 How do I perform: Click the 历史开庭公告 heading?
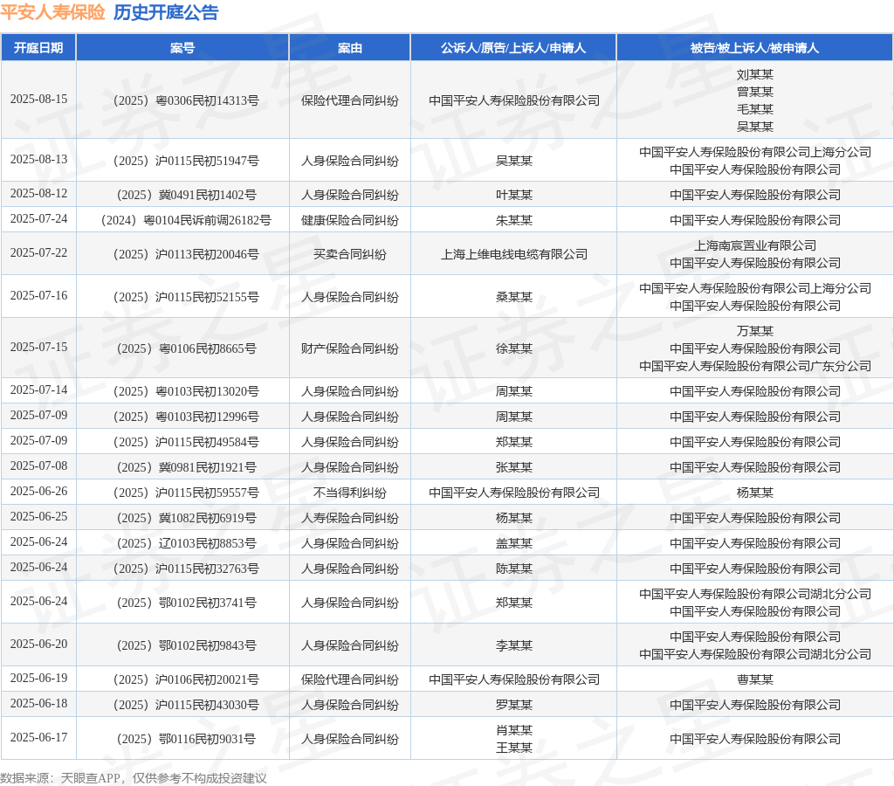(x=166, y=12)
